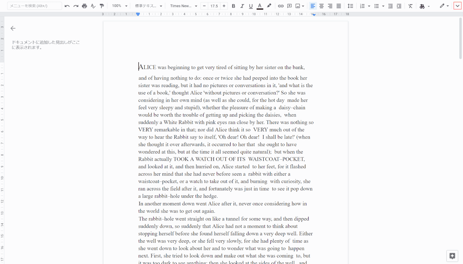Expand the bulleted list options arrow

[x=383, y=6]
